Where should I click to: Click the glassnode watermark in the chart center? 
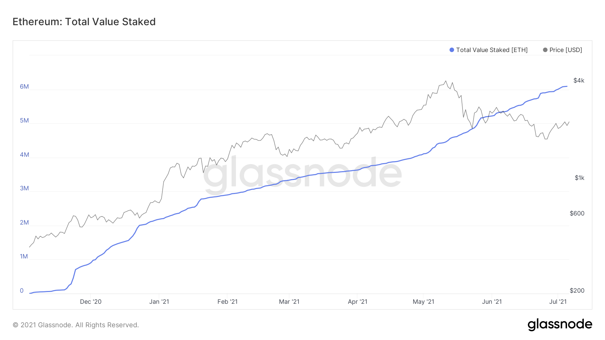302,174
